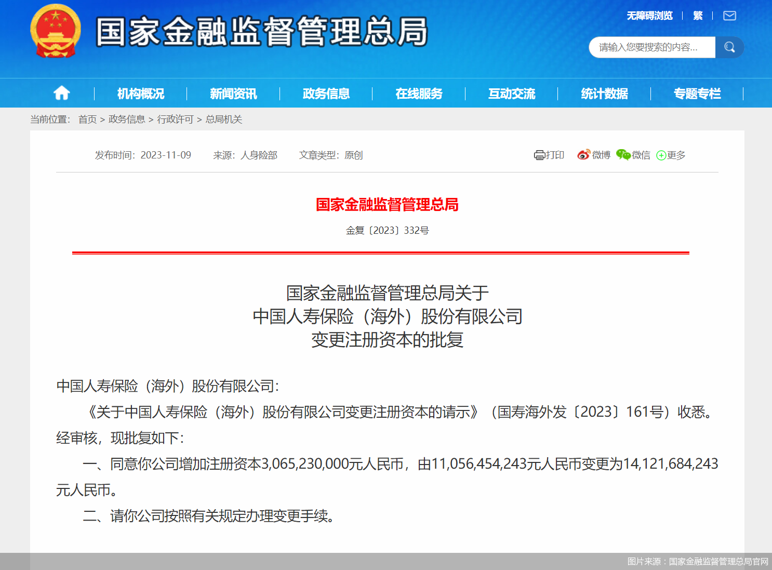
Task: Click 总局机关 in breadcrumb
Action: (x=224, y=120)
